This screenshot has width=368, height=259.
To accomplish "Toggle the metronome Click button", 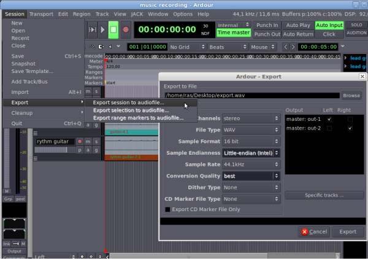I will click(329, 34).
